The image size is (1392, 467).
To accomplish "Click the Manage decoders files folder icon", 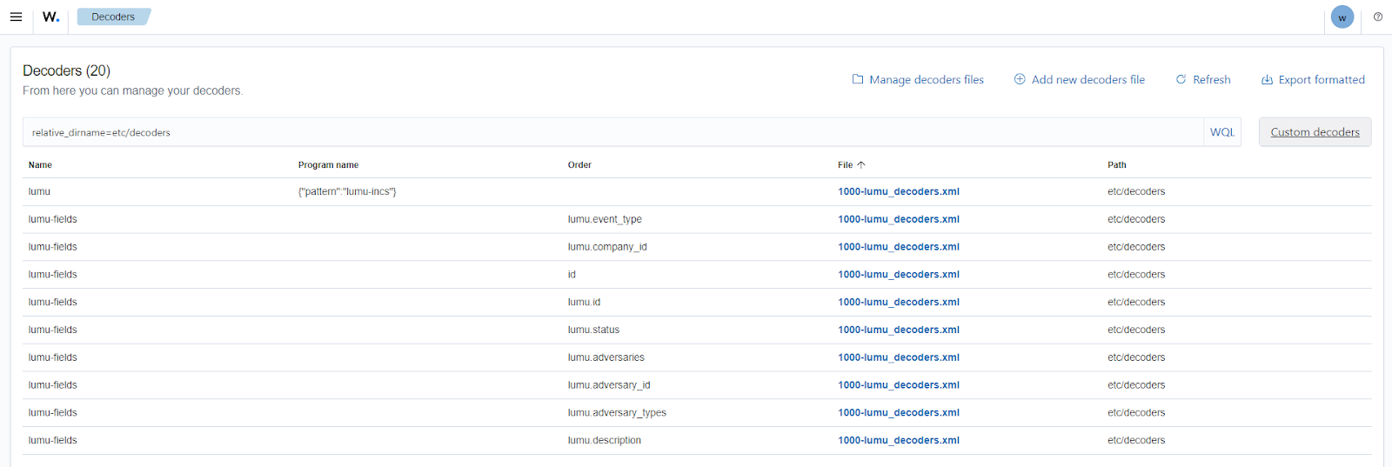I will tap(858, 79).
